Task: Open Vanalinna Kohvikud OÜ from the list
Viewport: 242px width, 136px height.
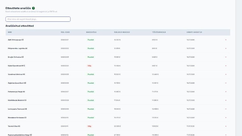Action: click(x=16, y=74)
